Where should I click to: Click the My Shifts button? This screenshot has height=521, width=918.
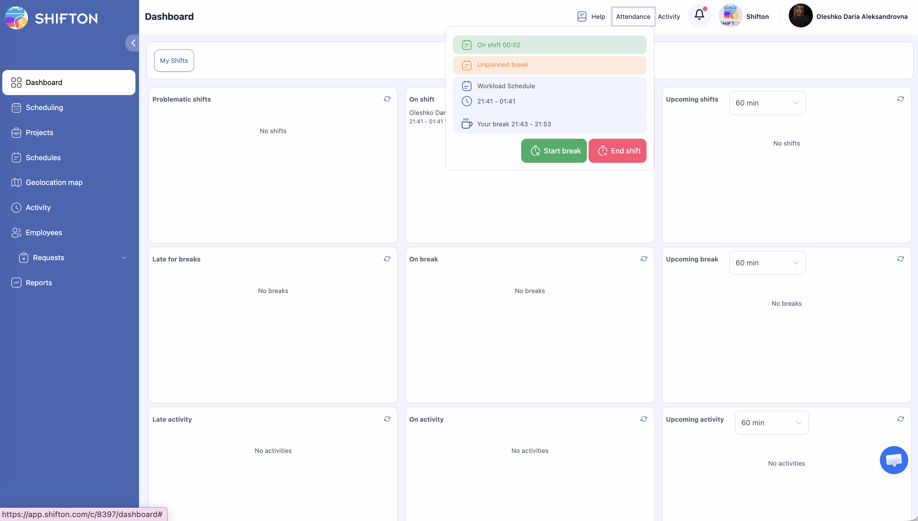coord(174,61)
